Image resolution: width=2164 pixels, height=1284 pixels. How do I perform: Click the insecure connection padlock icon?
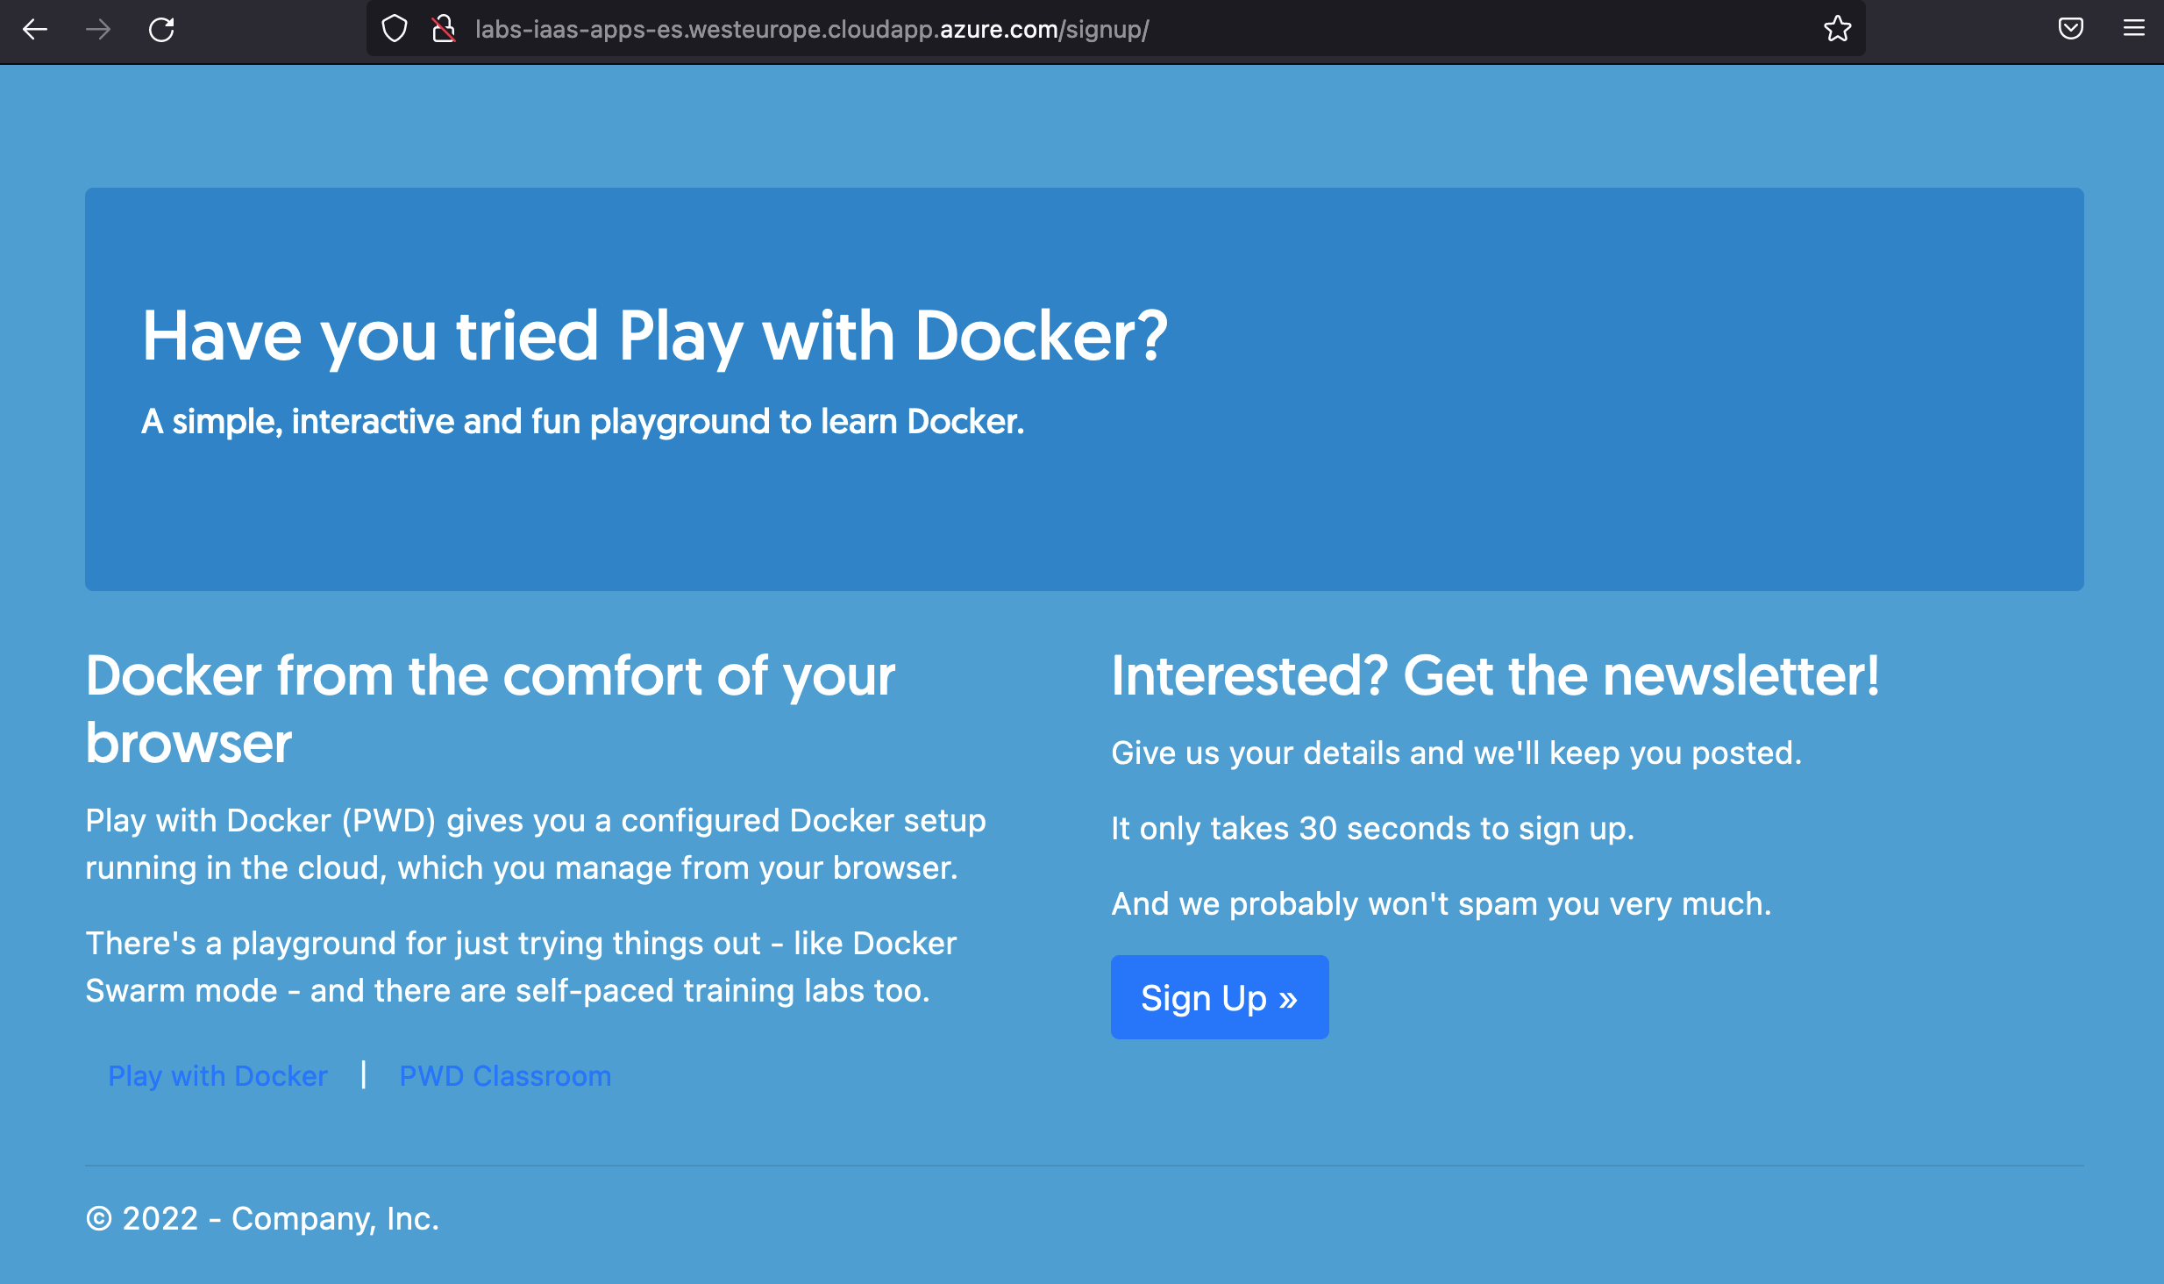tap(444, 29)
